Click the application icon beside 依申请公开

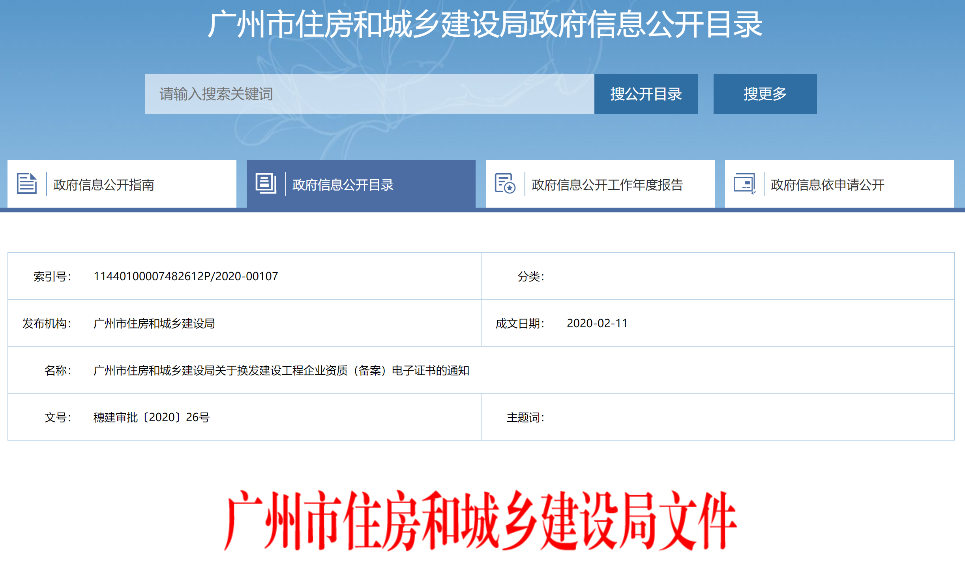[x=744, y=184]
